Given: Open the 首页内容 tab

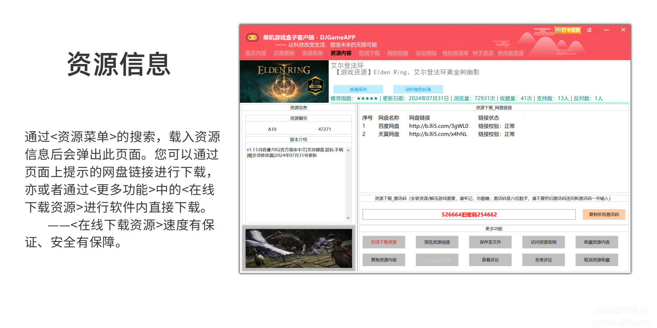Looking at the screenshot, I should (x=255, y=53).
